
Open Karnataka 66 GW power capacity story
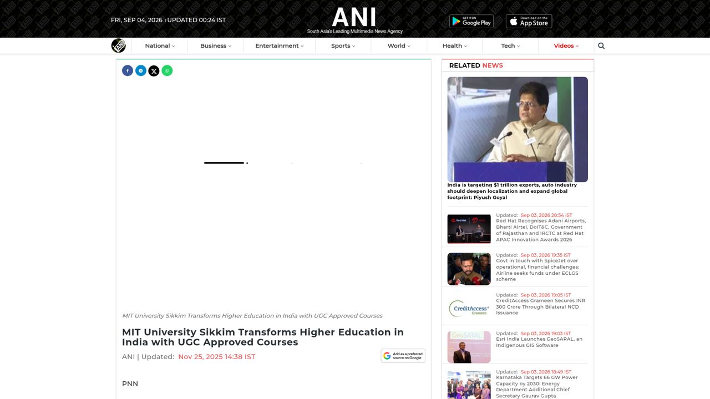click(x=537, y=387)
